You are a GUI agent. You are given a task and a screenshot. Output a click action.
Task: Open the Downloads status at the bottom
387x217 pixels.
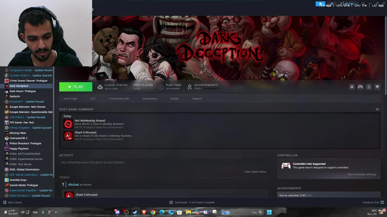tap(192, 203)
